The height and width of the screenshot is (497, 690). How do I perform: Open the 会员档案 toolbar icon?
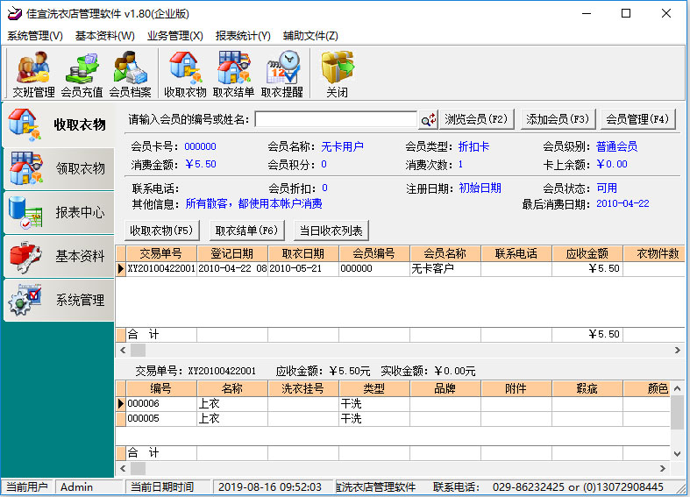130,74
